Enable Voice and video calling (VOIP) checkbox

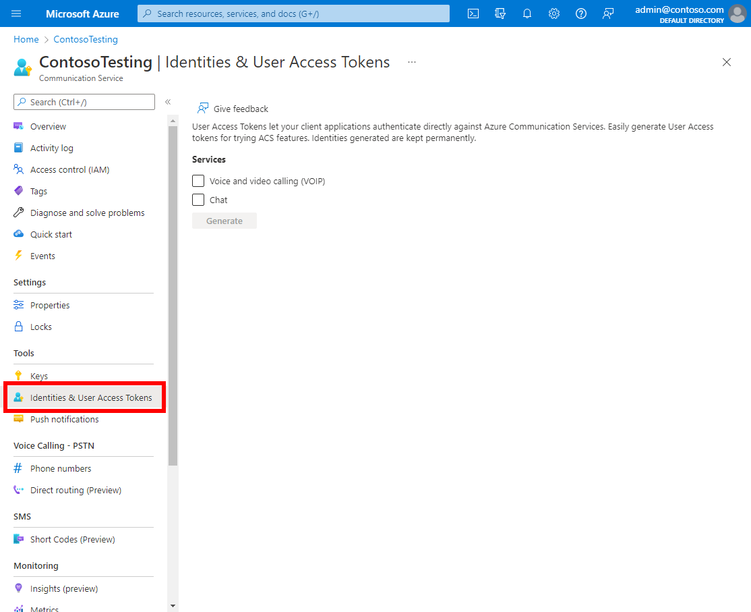coord(198,181)
